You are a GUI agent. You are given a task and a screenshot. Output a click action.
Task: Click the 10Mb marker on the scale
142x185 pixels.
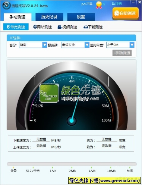(x=111, y=171)
